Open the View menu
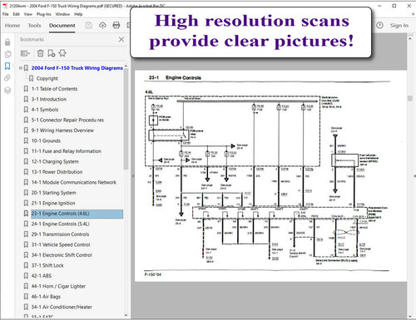This screenshot has width=416, height=320. pos(28,14)
